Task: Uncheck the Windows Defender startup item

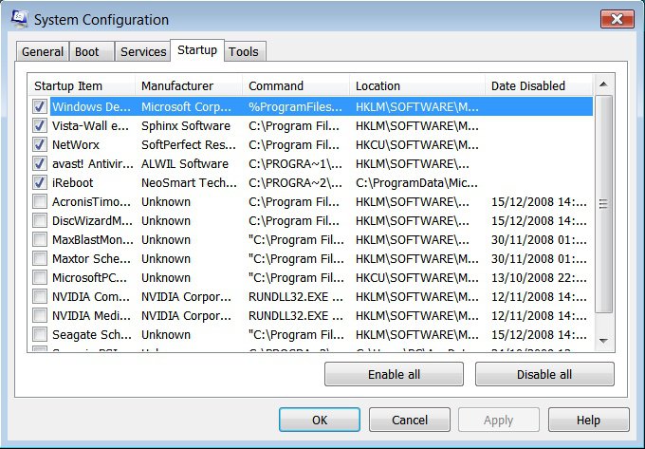Action: [40, 107]
